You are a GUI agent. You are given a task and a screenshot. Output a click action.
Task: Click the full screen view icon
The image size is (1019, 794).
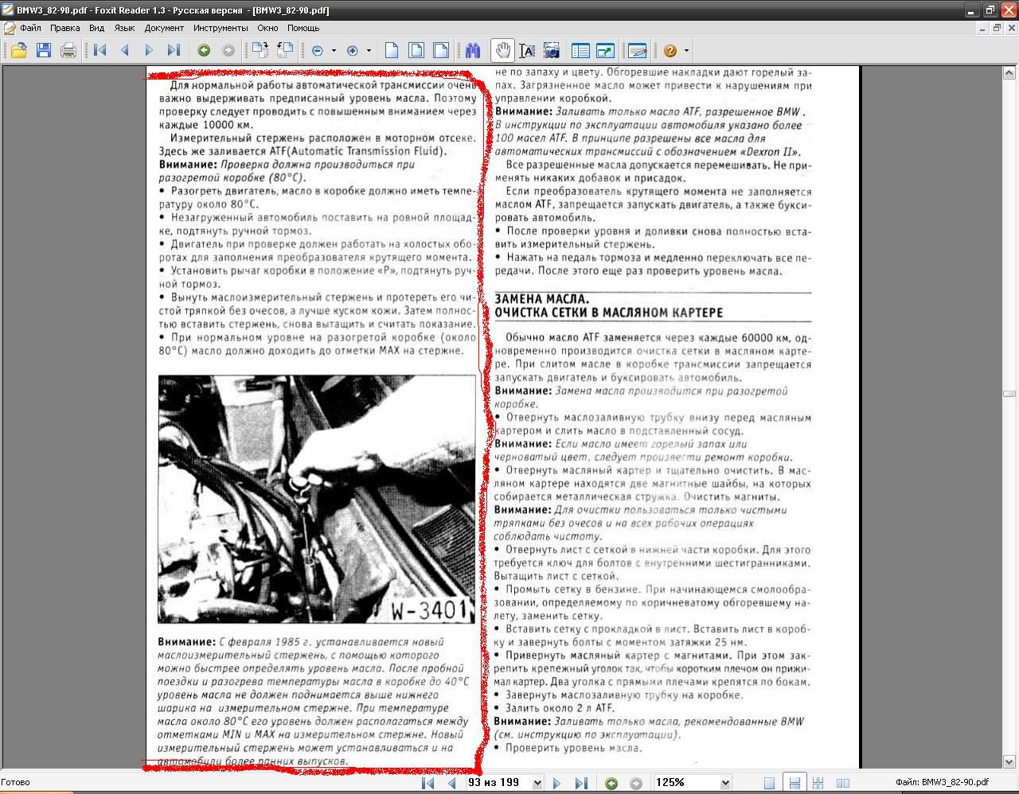click(x=606, y=51)
